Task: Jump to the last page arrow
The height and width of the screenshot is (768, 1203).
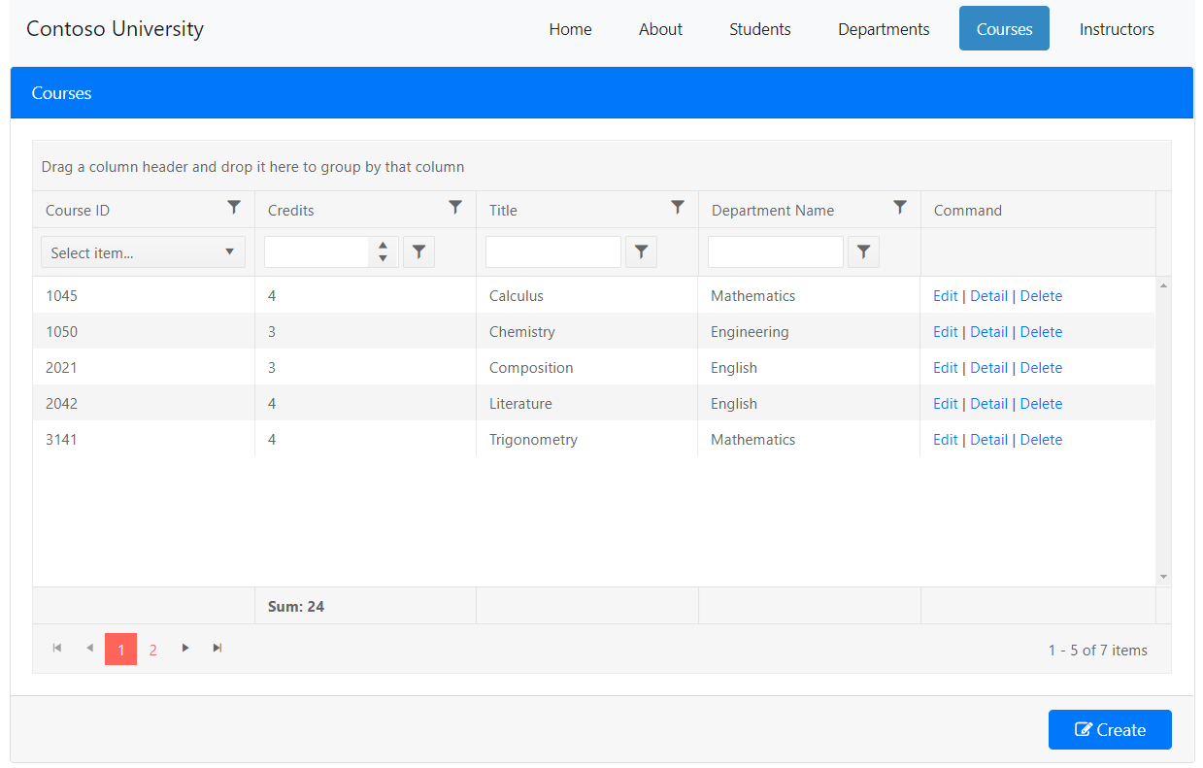Action: [x=217, y=649]
